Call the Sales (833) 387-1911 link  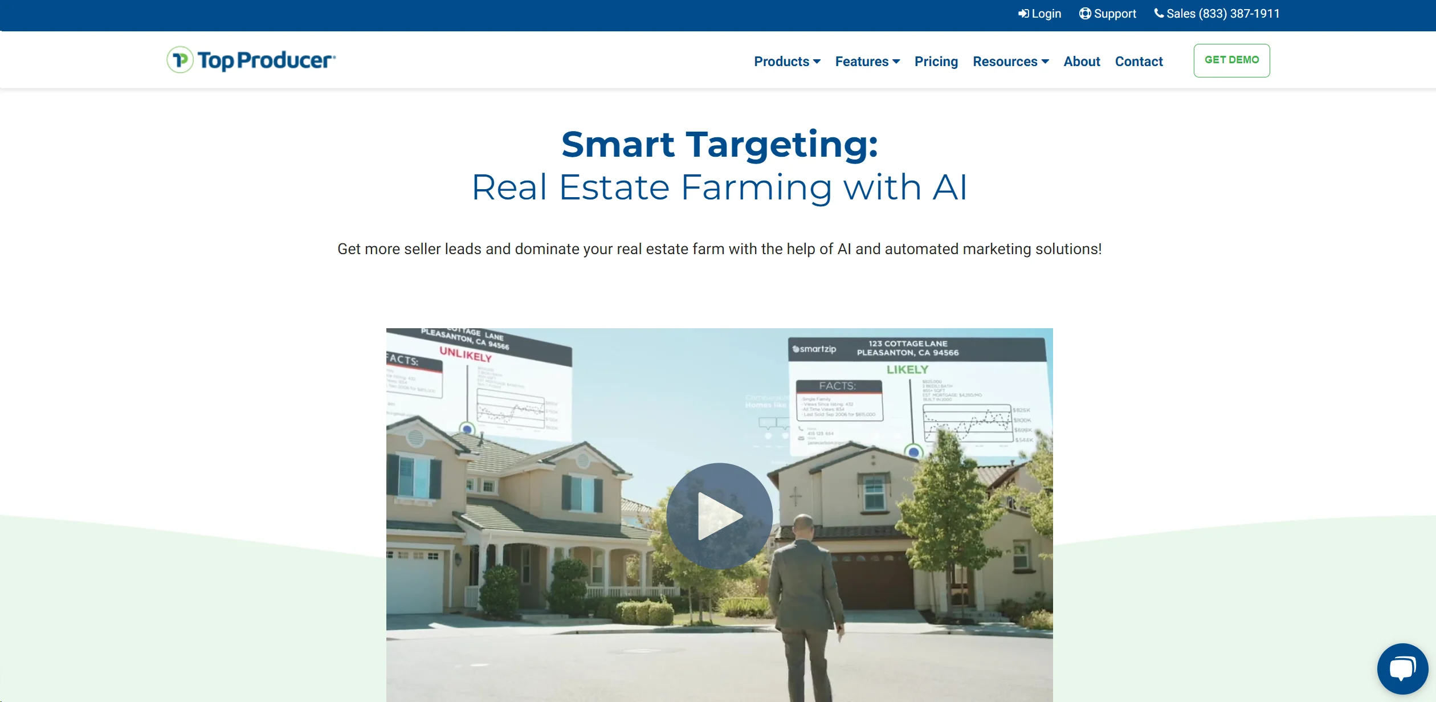pos(1222,13)
